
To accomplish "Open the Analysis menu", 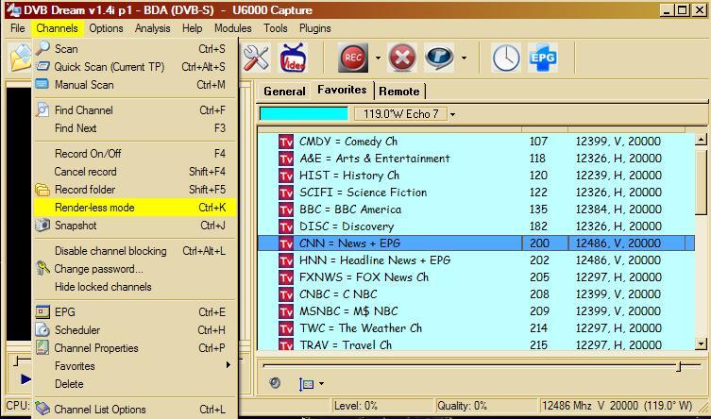I will coord(152,28).
